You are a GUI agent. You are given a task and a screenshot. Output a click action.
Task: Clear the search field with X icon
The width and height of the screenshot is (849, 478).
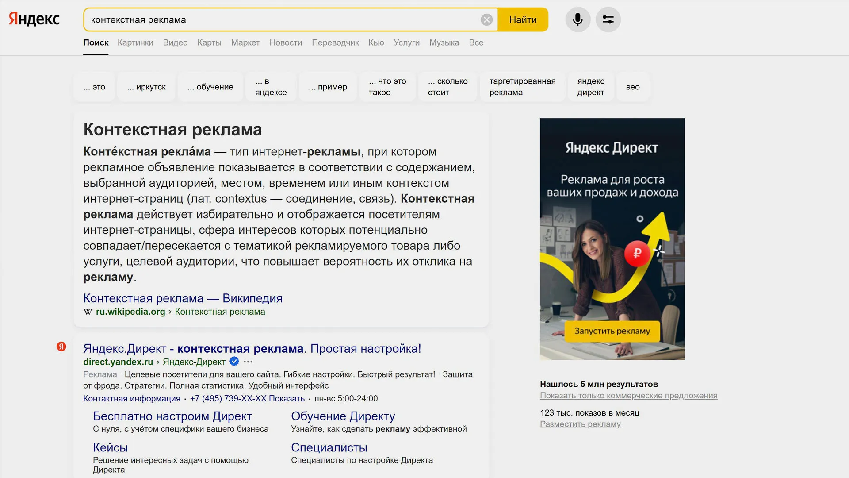tap(486, 19)
